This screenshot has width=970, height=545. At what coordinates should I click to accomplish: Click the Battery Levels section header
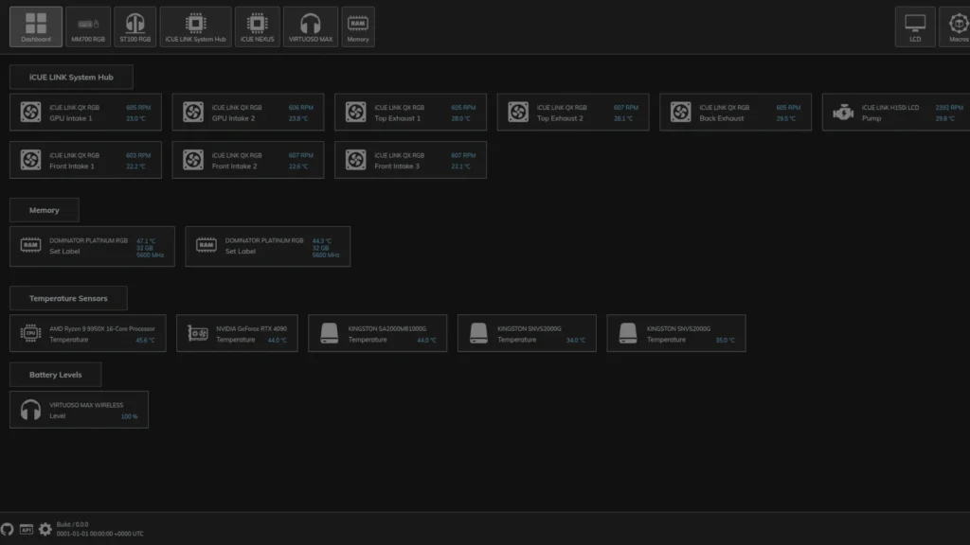(x=55, y=375)
